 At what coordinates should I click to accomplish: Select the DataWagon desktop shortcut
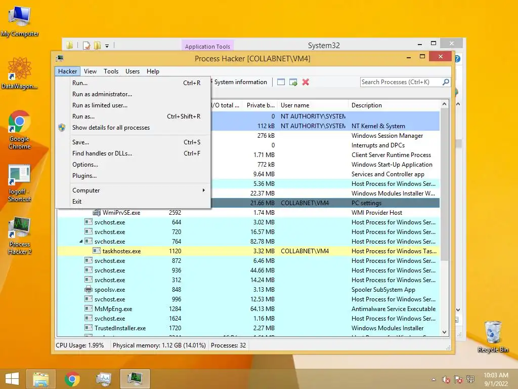(20, 73)
